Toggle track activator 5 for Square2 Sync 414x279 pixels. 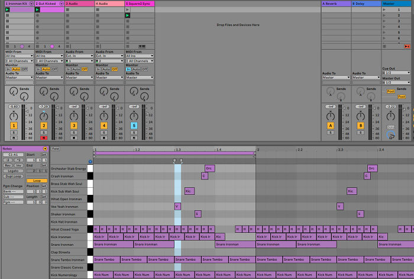pos(134,126)
